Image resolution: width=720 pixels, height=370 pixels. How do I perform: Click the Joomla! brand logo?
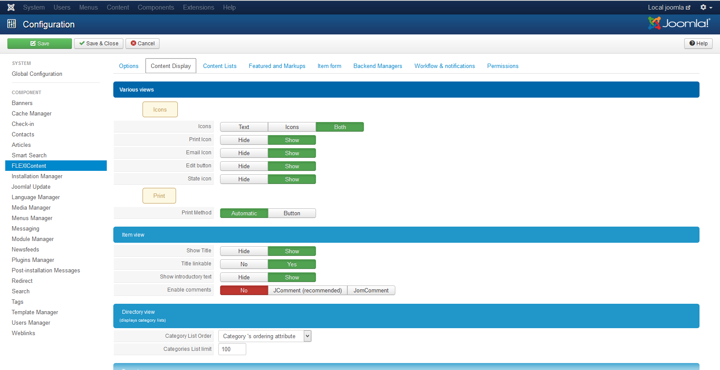click(679, 24)
